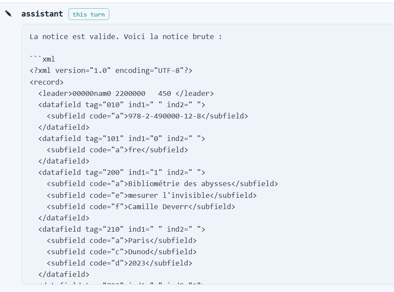Screen dimensions: 394x292
Task: Click the leader element line
Action: [x=126, y=93]
